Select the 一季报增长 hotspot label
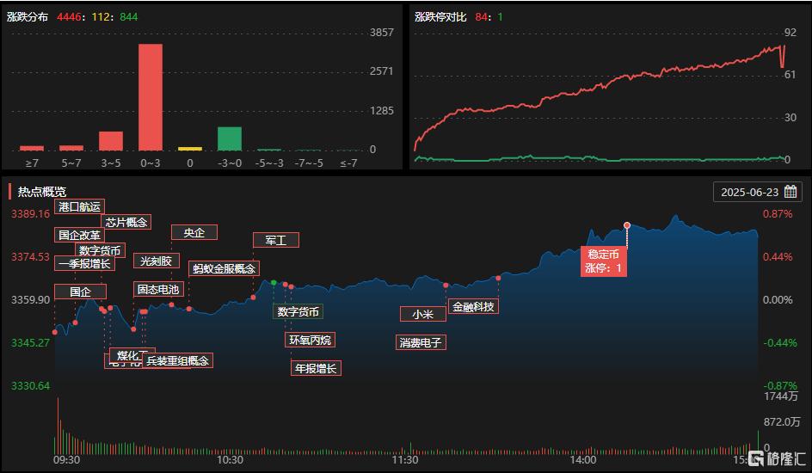Image resolution: width=812 pixels, height=473 pixels. [x=84, y=263]
